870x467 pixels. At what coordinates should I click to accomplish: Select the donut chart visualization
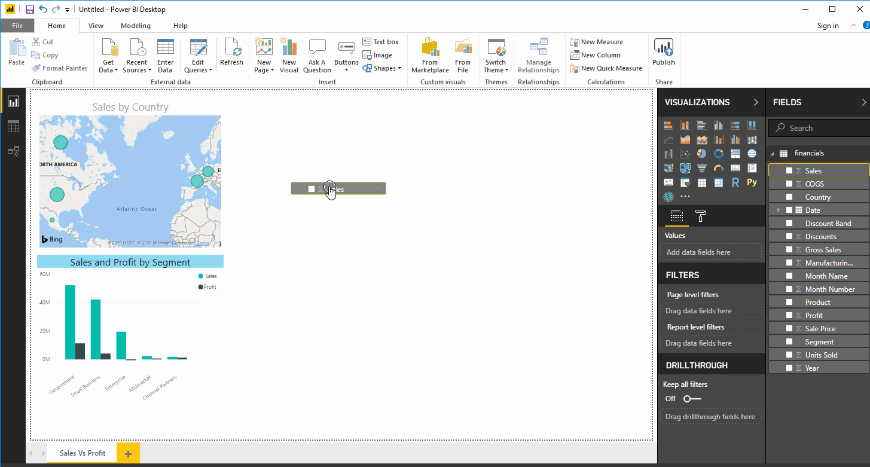[719, 154]
